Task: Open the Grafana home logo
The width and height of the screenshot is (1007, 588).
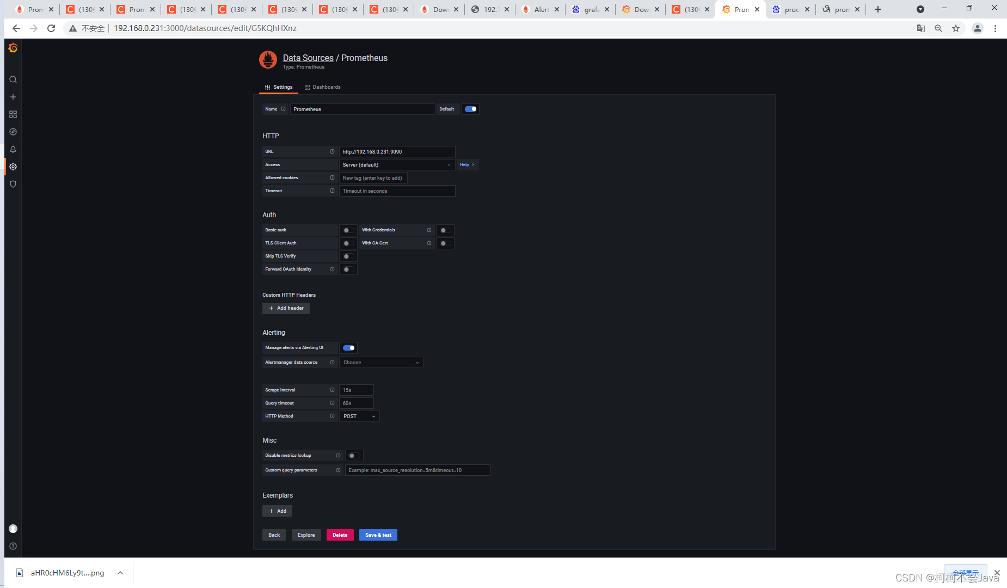Action: coord(13,48)
